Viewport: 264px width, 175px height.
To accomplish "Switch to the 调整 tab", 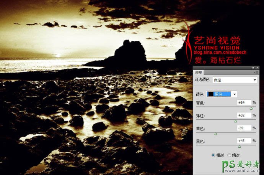I will [x=199, y=72].
